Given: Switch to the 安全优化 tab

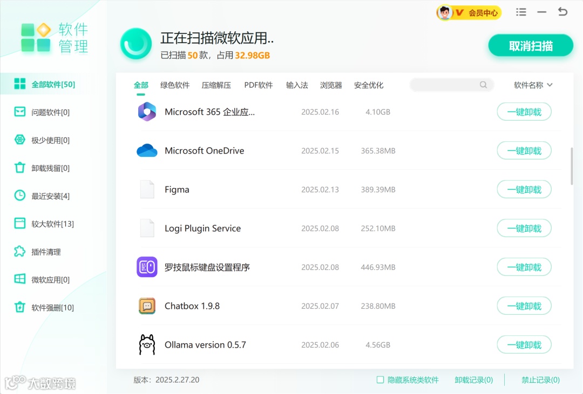Looking at the screenshot, I should tap(369, 85).
